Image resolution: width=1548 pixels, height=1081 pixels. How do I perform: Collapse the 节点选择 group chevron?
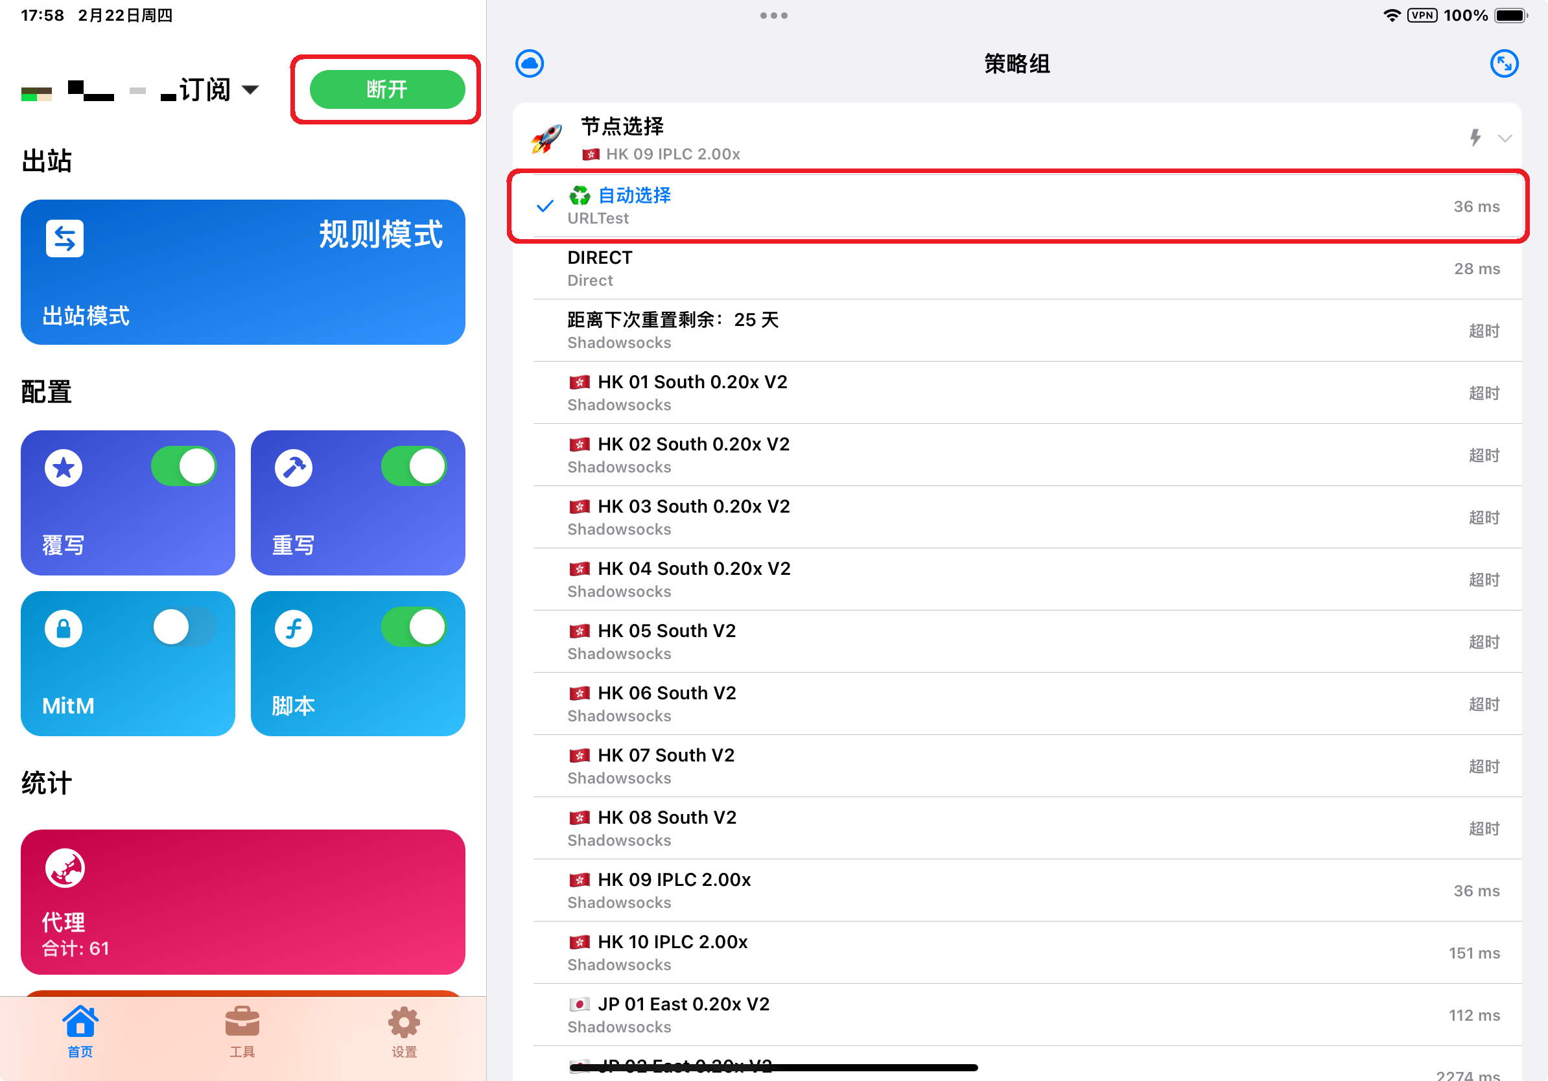pos(1505,139)
